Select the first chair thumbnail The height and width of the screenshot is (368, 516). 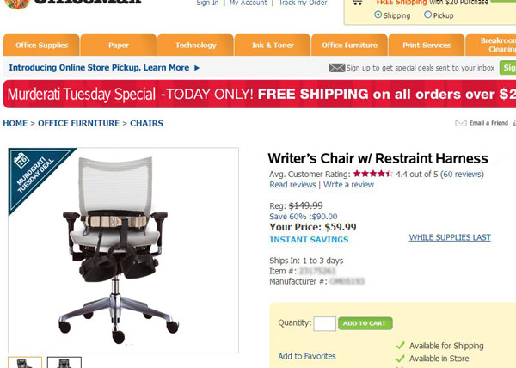(x=25, y=362)
